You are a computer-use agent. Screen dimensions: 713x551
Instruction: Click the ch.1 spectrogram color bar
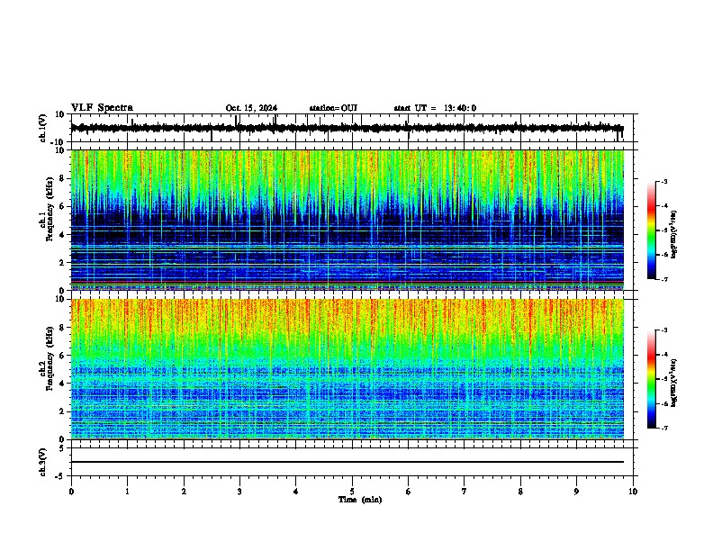(652, 230)
